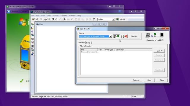
Task: Click Home in Windows Mobile Device Center
Action: click(x=15, y=11)
